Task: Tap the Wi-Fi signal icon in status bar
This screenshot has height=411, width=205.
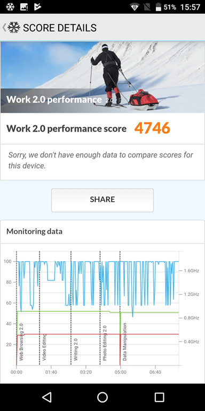Action: coord(135,7)
